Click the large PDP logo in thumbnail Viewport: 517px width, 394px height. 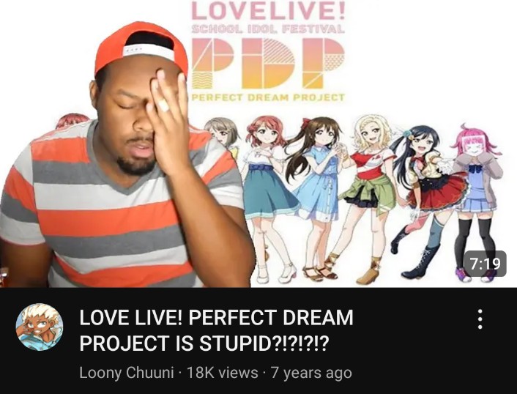(x=268, y=63)
